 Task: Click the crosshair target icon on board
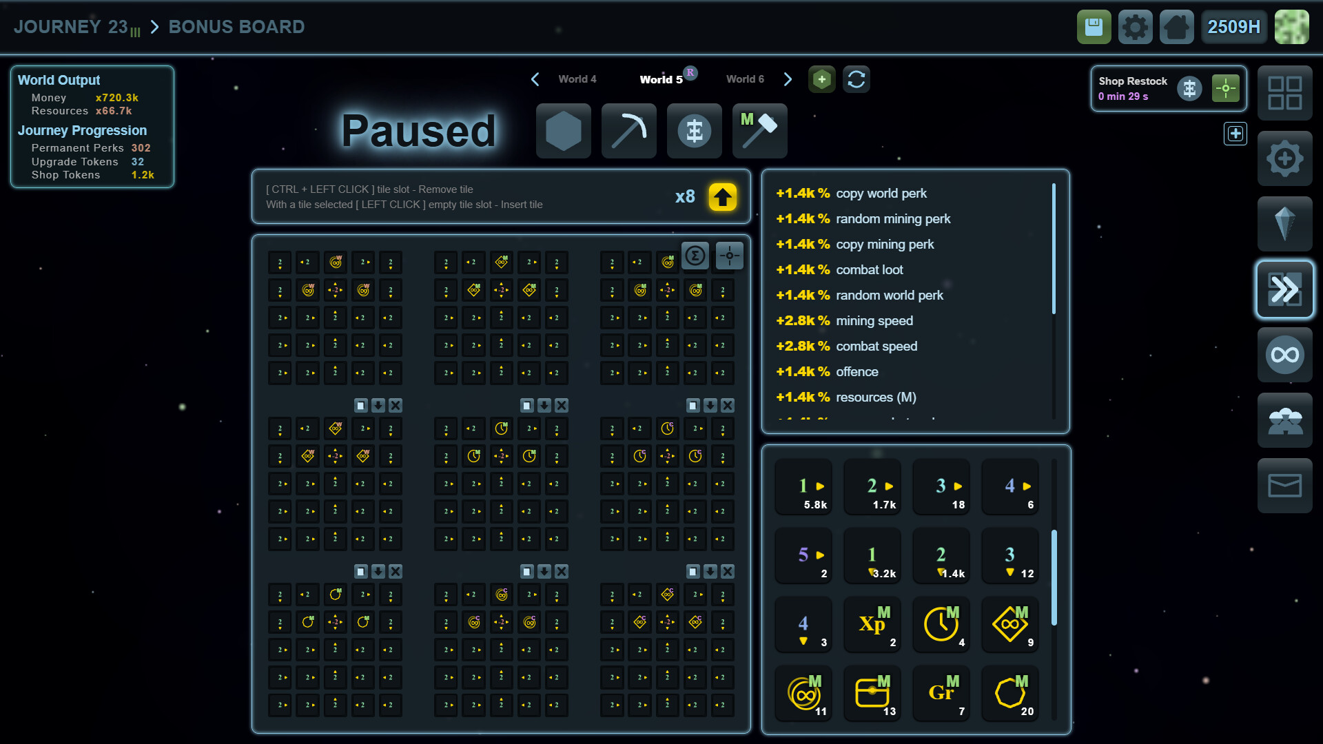pos(729,256)
